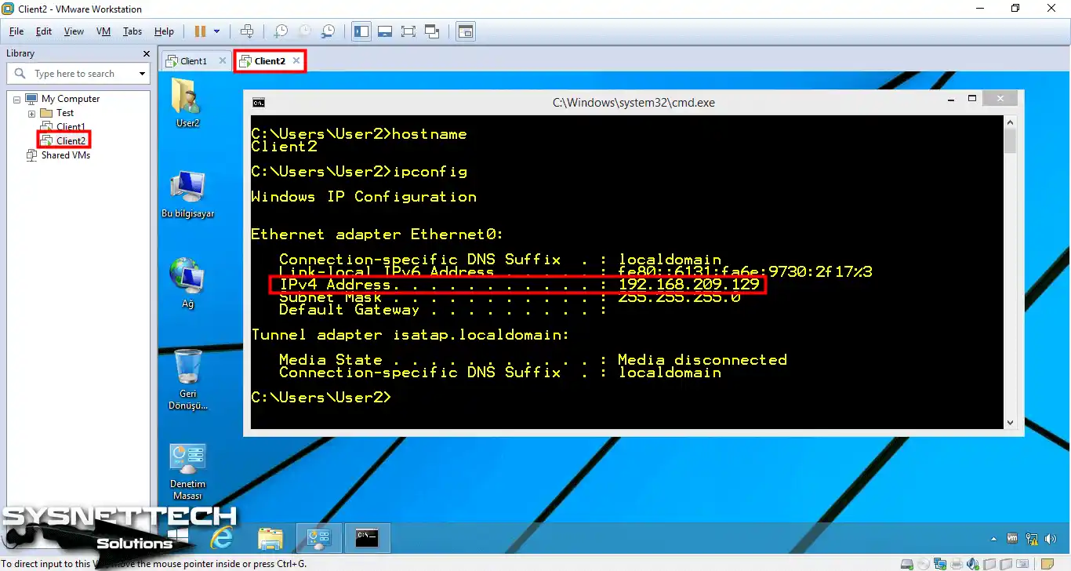Toggle the Library panel visibility
Screen dimensions: 1071x571
(x=361, y=31)
